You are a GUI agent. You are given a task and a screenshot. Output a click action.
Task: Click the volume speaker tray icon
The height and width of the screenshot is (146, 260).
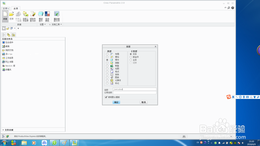243,143
